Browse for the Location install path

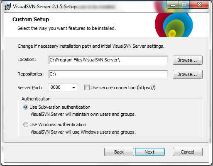188,60
